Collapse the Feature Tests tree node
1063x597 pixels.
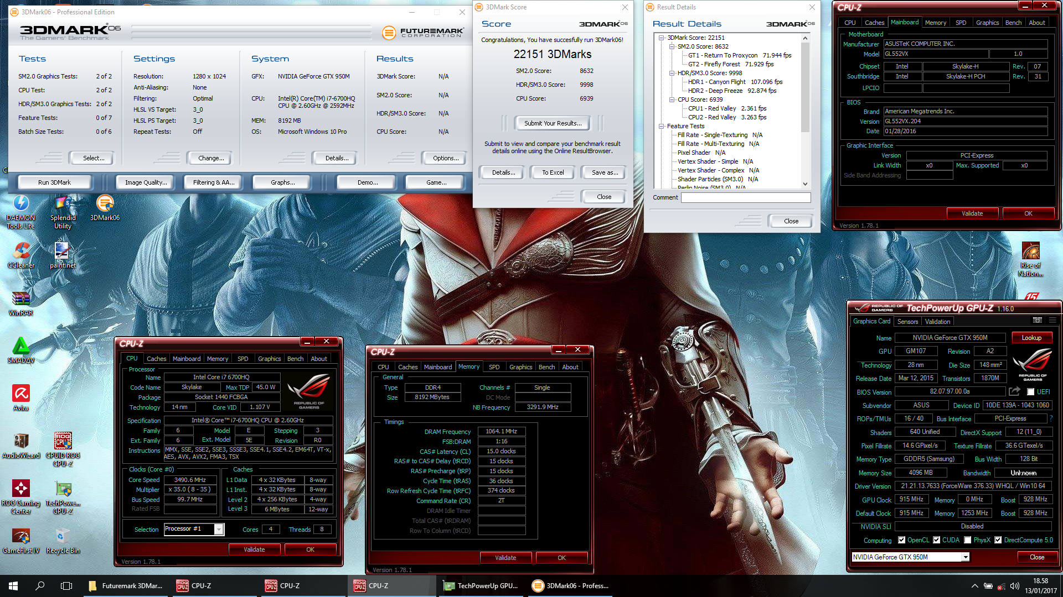tap(661, 126)
